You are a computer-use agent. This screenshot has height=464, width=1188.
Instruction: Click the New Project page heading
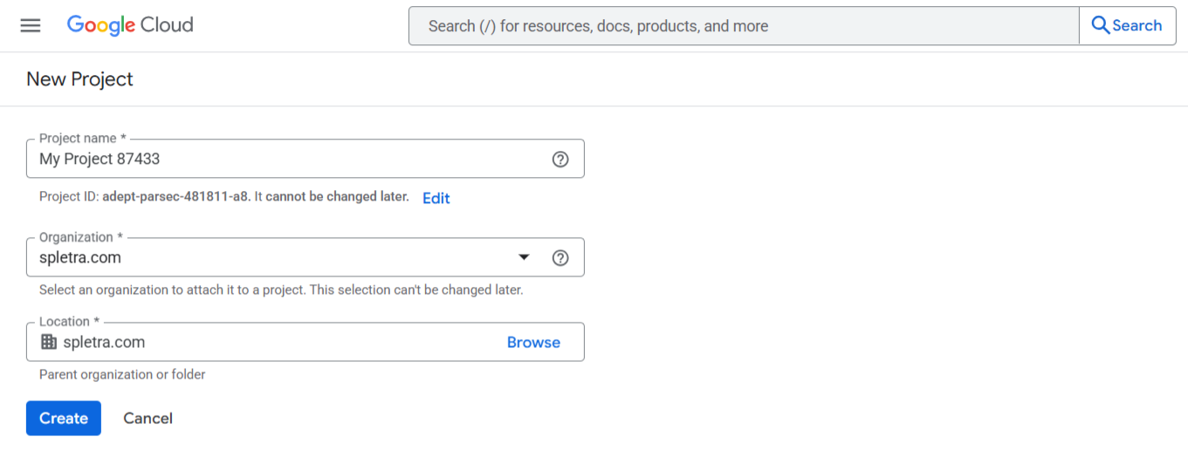[x=79, y=79]
